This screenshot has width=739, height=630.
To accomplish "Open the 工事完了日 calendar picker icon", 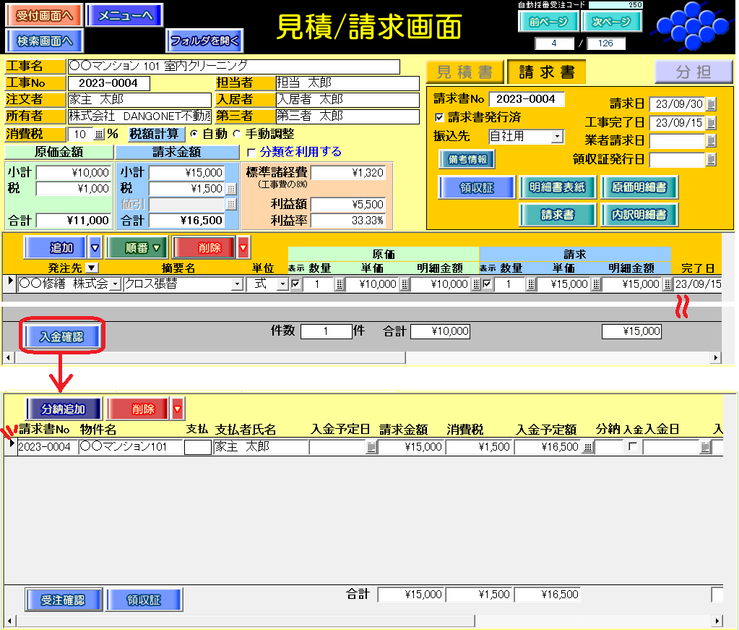I will 711,123.
